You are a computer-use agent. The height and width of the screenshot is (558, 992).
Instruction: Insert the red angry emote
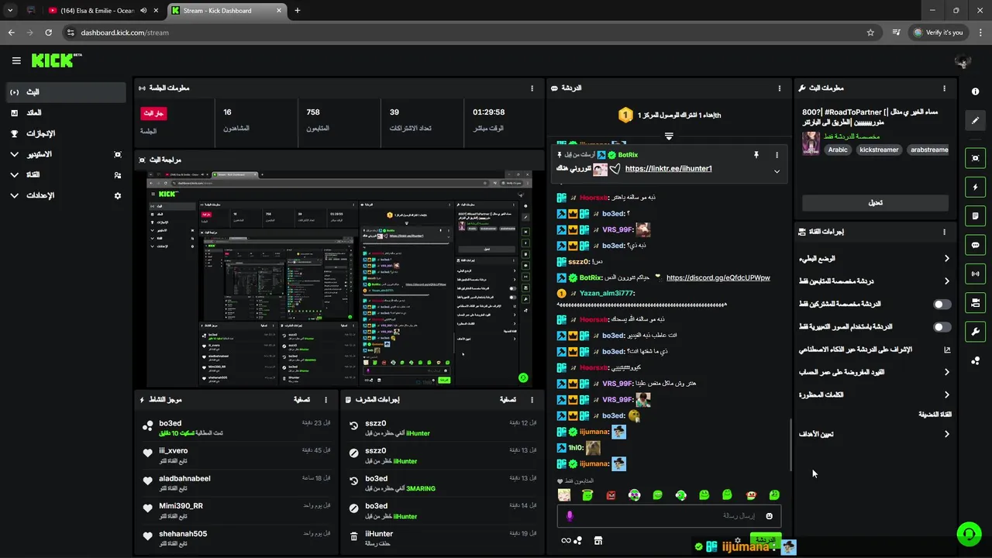[x=611, y=495]
